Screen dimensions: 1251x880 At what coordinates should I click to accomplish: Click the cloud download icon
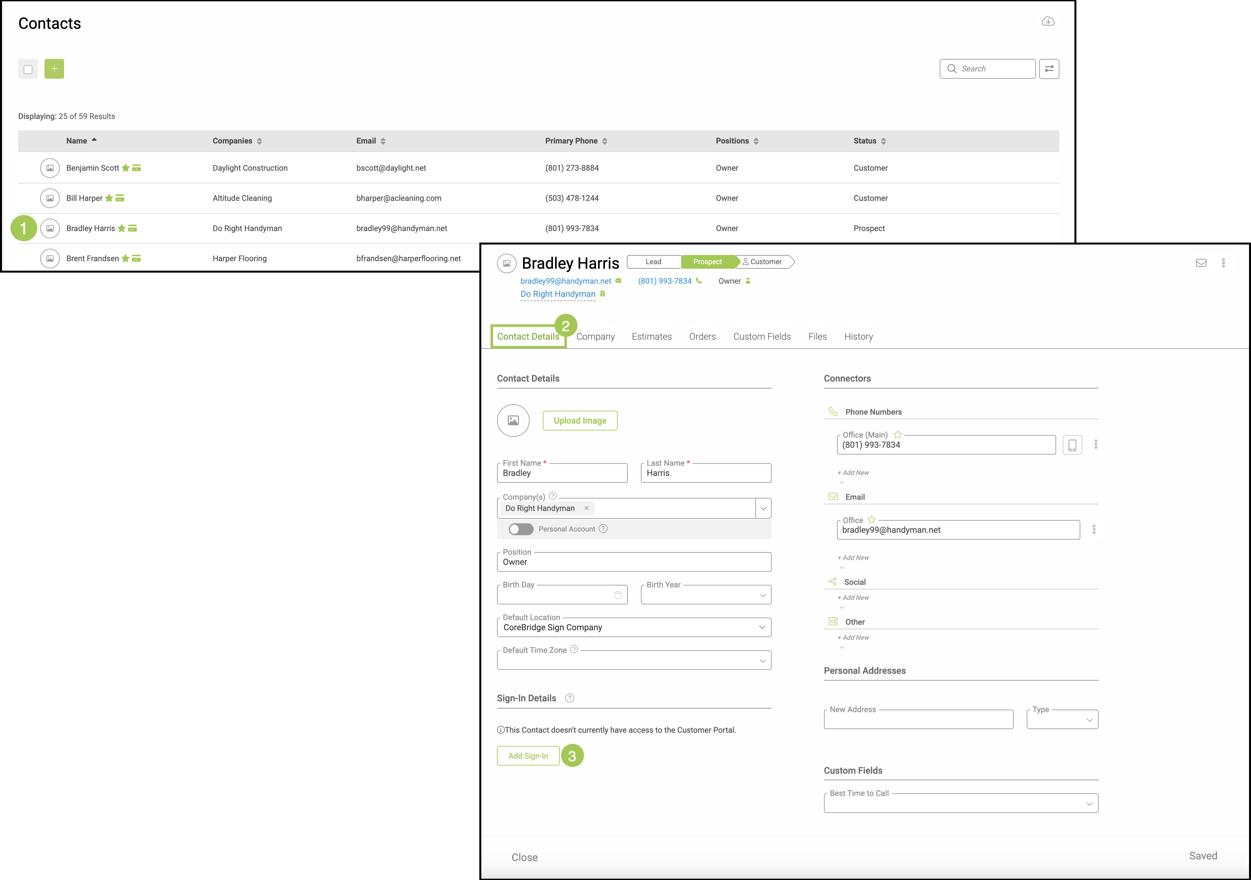[1048, 21]
